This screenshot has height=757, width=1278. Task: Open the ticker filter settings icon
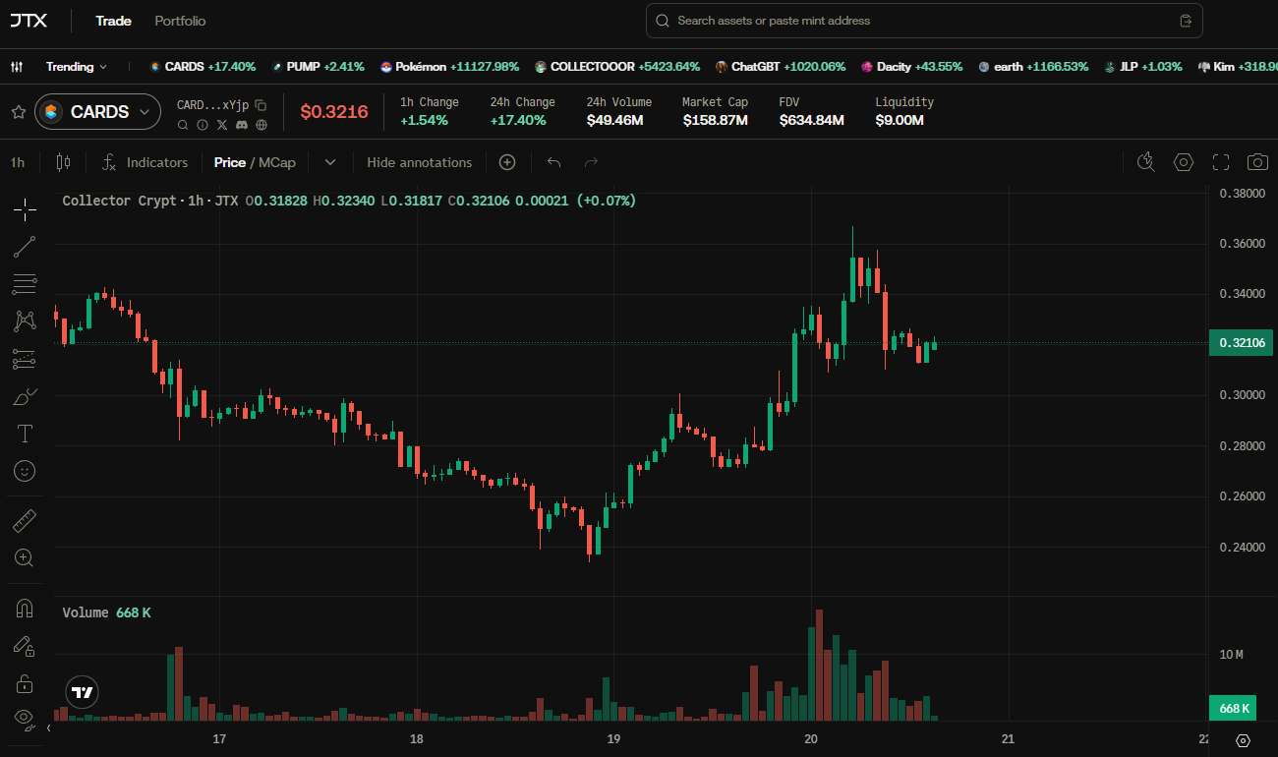(17, 67)
